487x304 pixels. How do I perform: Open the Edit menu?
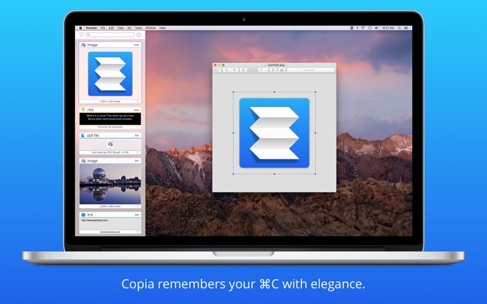[111, 28]
